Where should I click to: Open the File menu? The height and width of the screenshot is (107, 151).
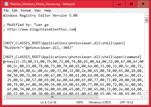[x=6, y=10]
